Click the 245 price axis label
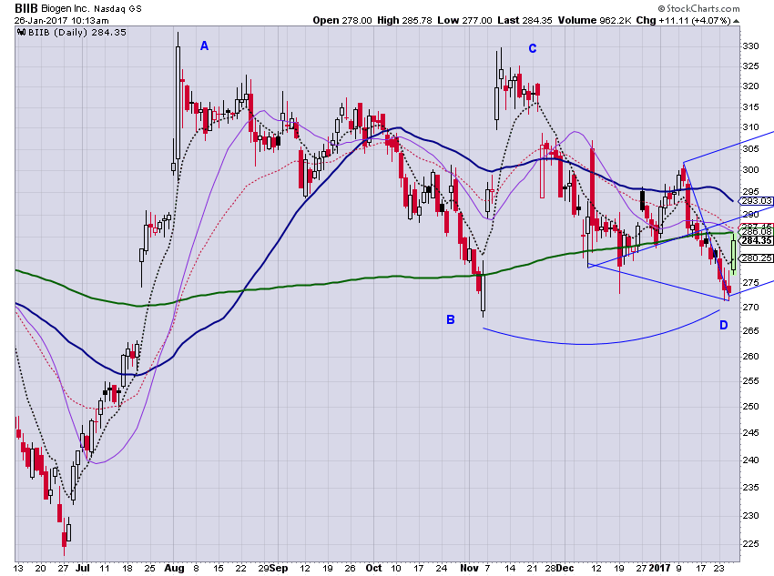Viewport: 774px width, 576px height. coord(751,433)
